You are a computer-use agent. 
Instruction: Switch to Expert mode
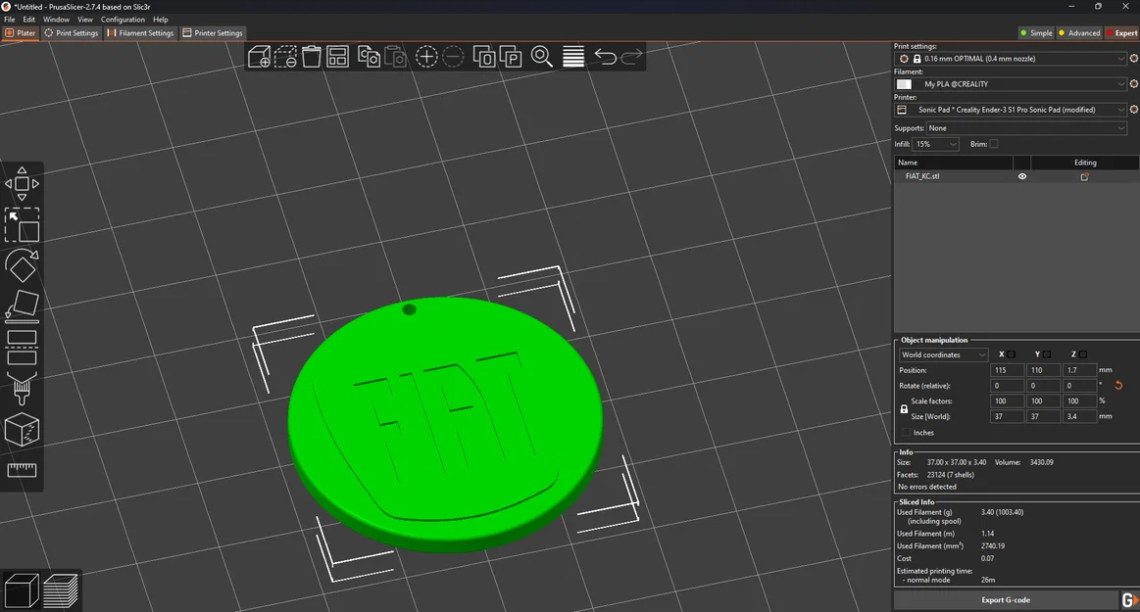pyautogui.click(x=1121, y=32)
